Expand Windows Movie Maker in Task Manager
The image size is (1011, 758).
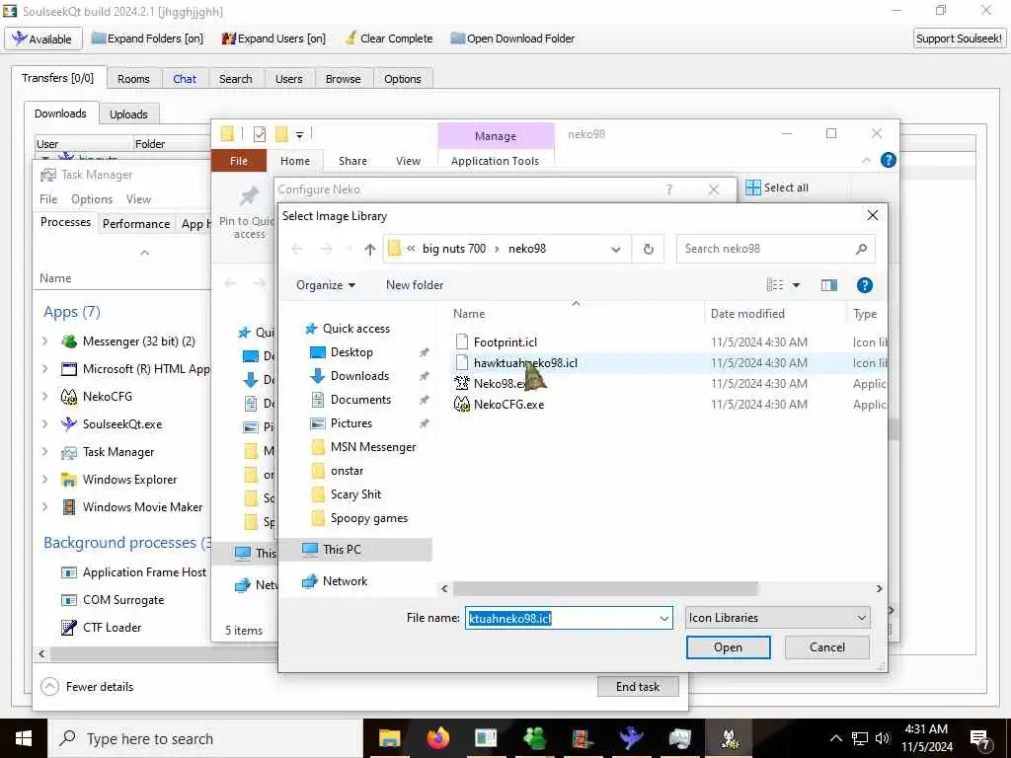[45, 506]
